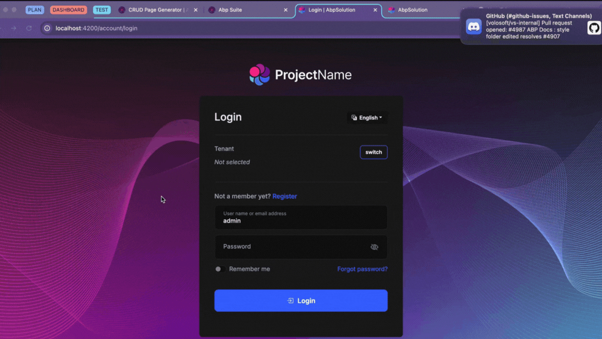Click the browser reload icon
The width and height of the screenshot is (602, 339).
[x=29, y=28]
